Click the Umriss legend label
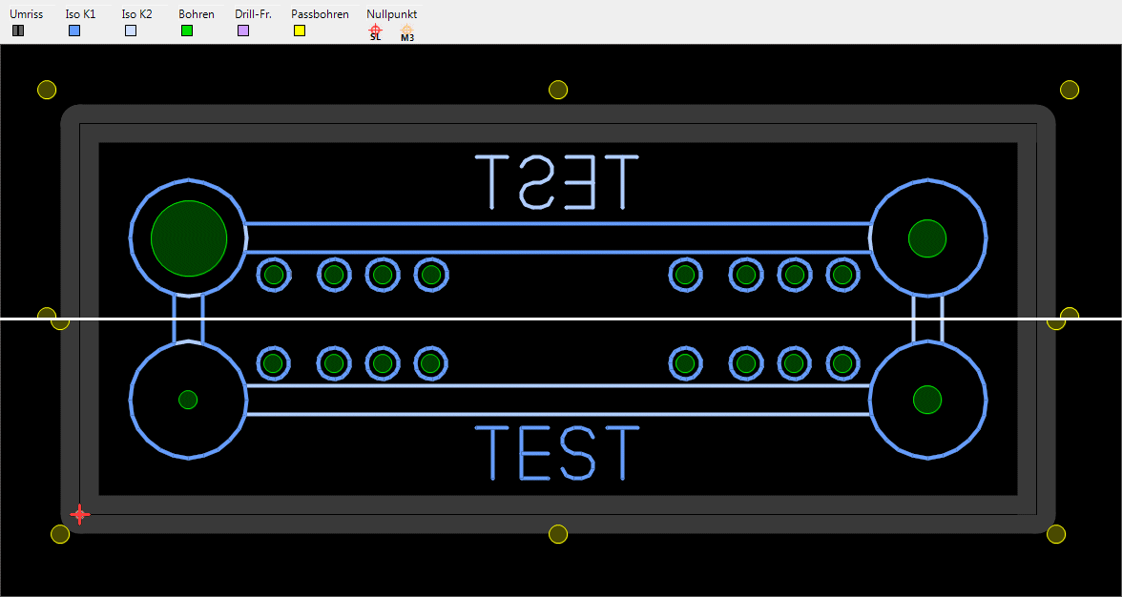 (x=26, y=14)
